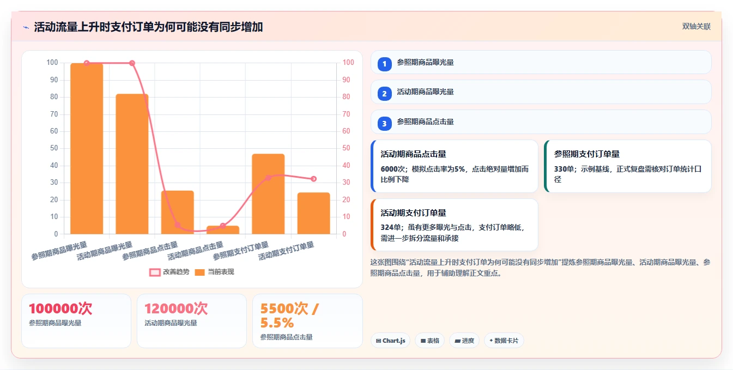Screen dimensions: 733x370
Task: Click the 数据卡片 tag chip
Action: pos(504,341)
